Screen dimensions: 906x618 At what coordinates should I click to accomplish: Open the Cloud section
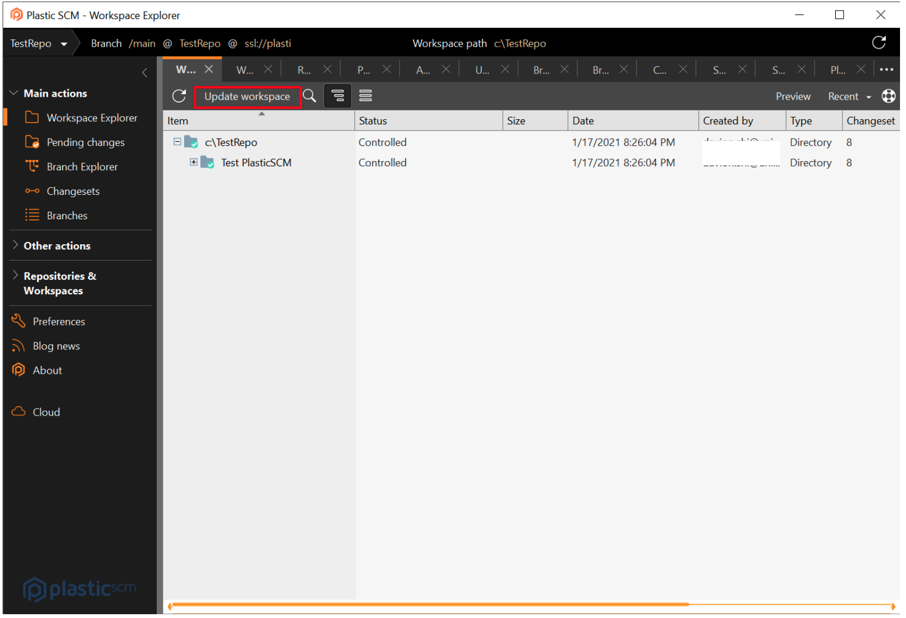36,412
